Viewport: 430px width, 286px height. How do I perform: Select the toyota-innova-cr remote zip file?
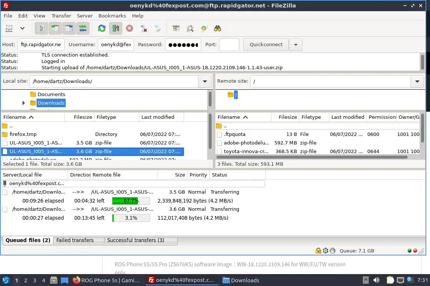point(318,151)
